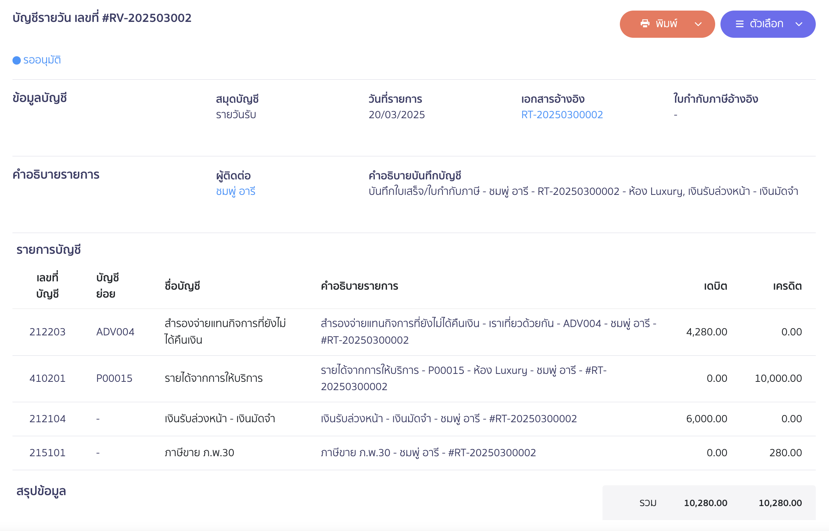Screen dimensions: 829x531
Task: Click the journal book value รายวันรับ
Action: point(236,115)
